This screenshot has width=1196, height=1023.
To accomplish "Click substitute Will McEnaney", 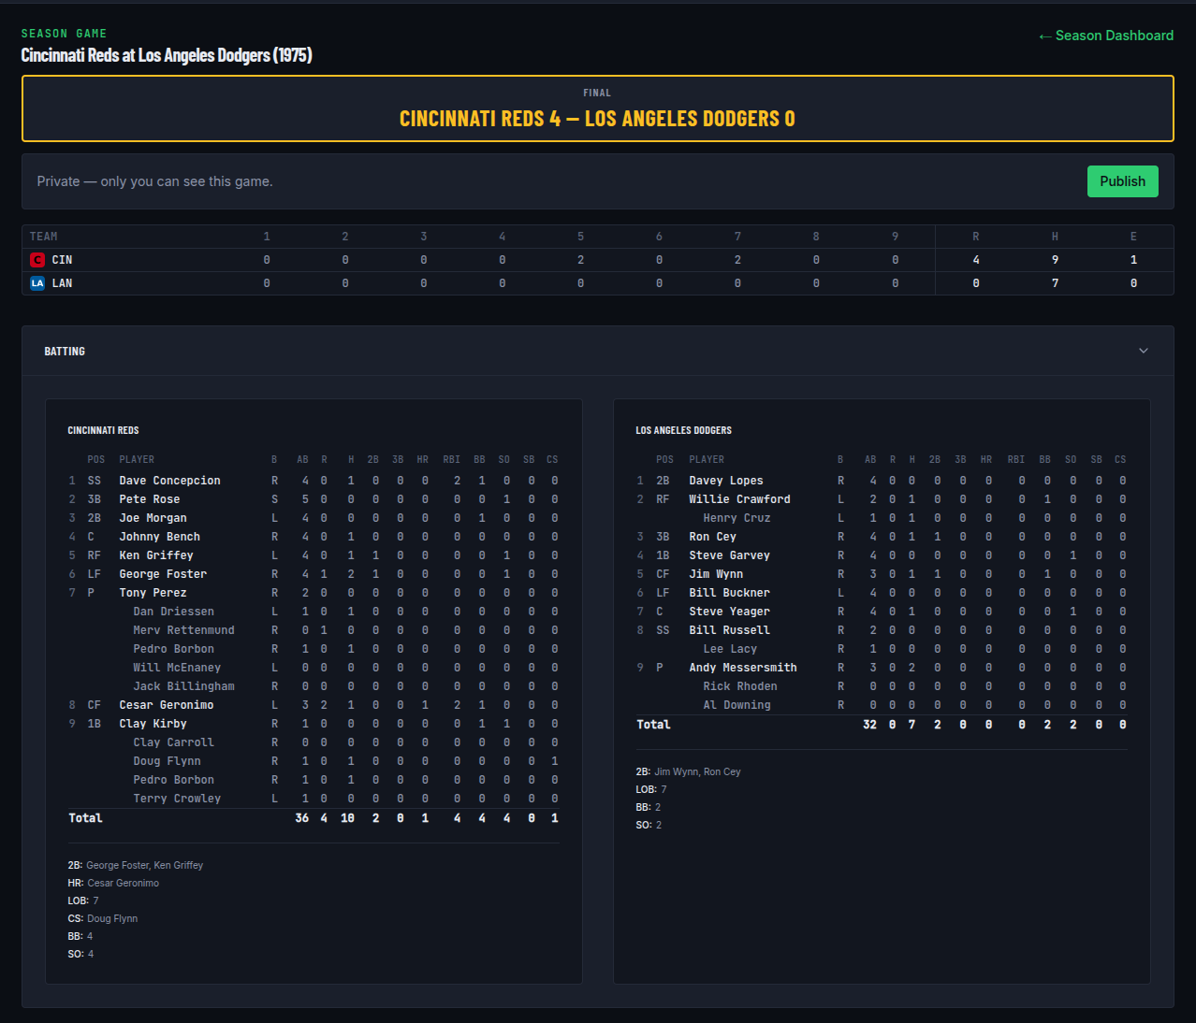I will pos(177,668).
